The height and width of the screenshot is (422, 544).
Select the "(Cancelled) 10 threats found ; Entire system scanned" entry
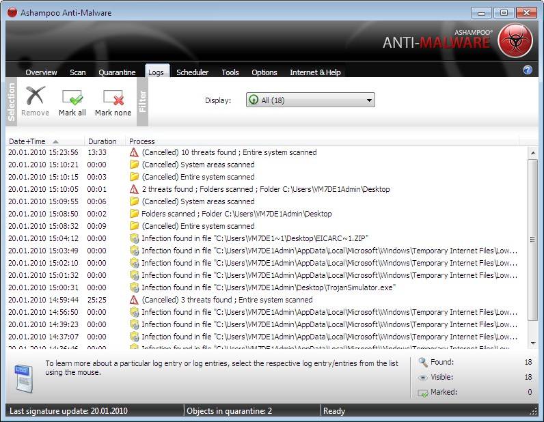coord(229,152)
